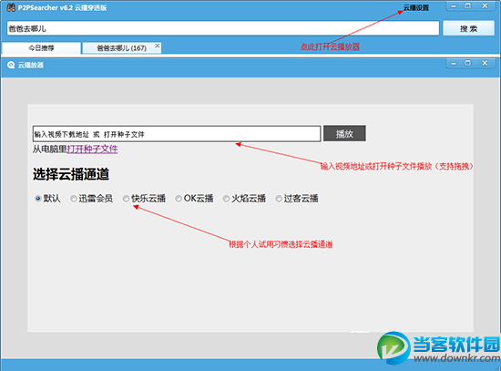501x371 pixels.
Task: Switch to the 今日推荐 tab
Action: 41,48
